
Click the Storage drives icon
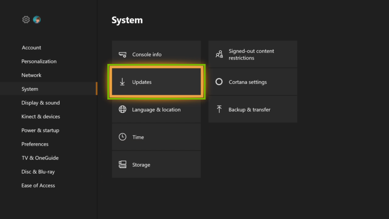click(x=122, y=164)
